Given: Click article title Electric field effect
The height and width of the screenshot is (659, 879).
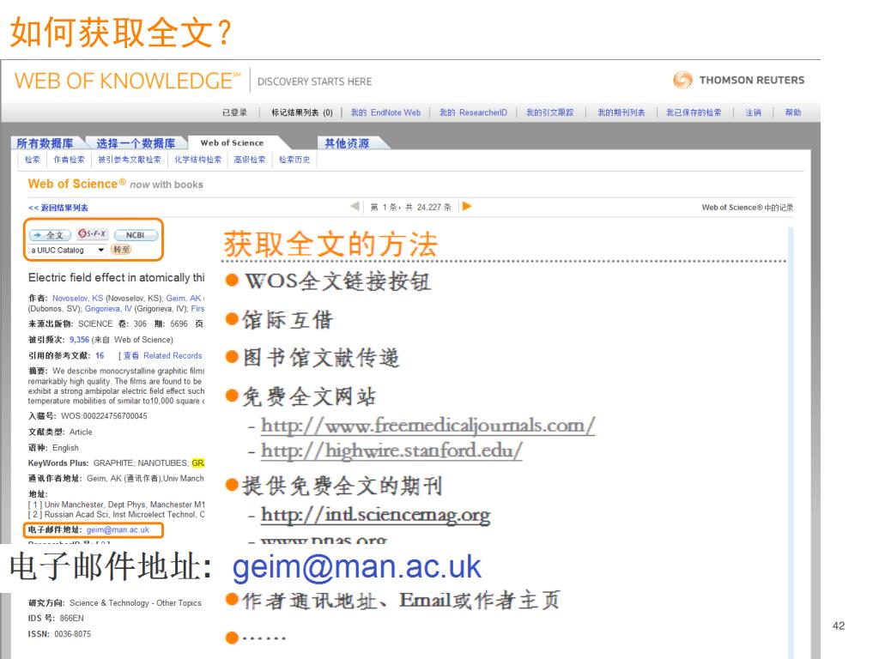Looking at the screenshot, I should pos(117,277).
